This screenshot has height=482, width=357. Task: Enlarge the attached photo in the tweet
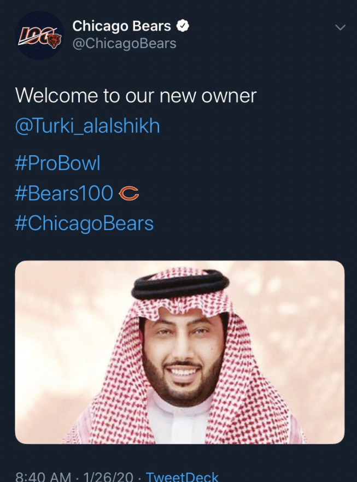(x=179, y=351)
